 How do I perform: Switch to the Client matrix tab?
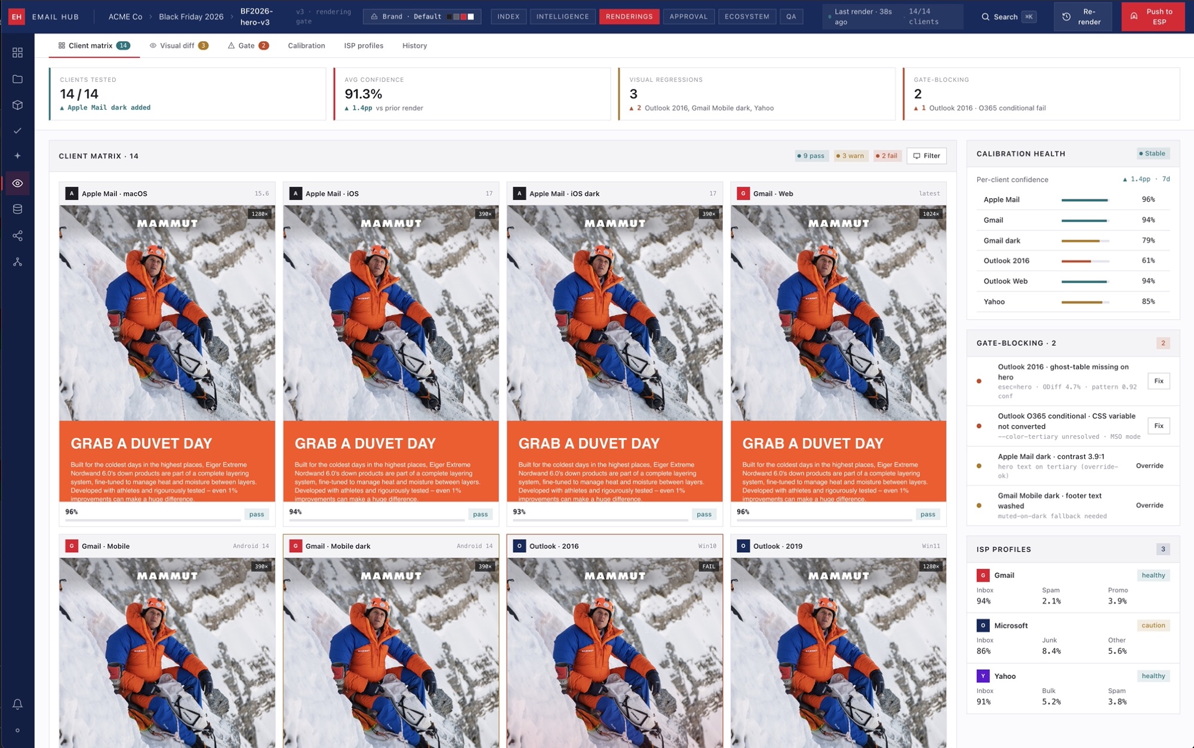click(94, 45)
